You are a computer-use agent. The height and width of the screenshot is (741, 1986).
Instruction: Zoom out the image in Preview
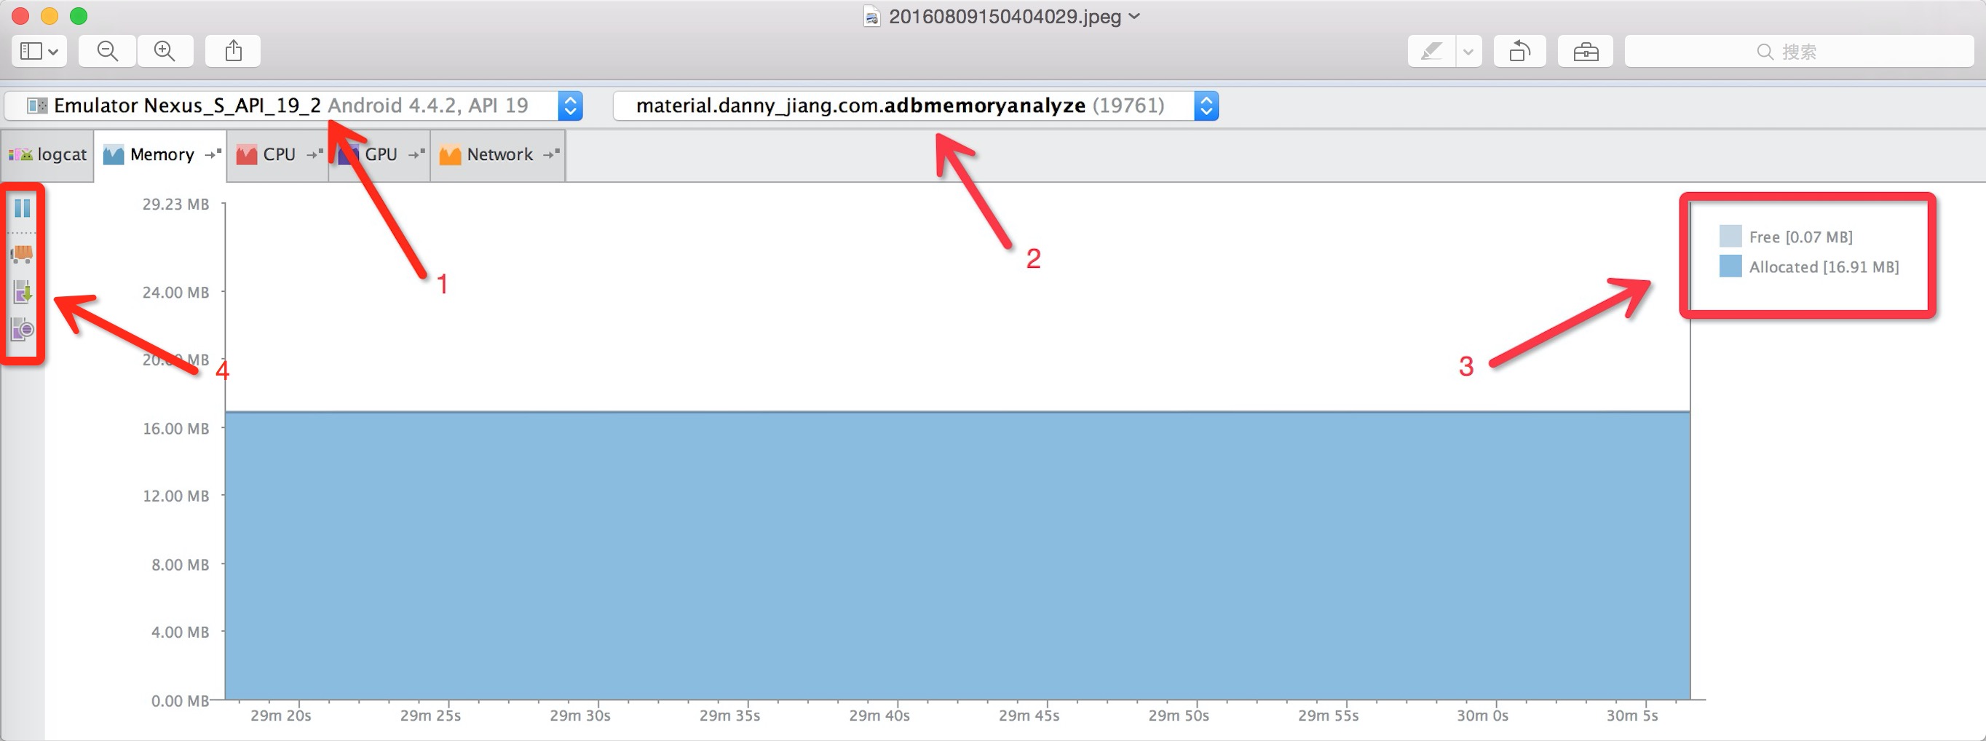108,52
